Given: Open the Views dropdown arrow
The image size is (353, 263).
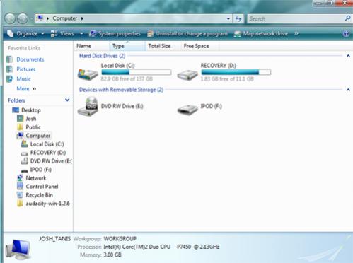Looking at the screenshot, I should tap(81, 33).
